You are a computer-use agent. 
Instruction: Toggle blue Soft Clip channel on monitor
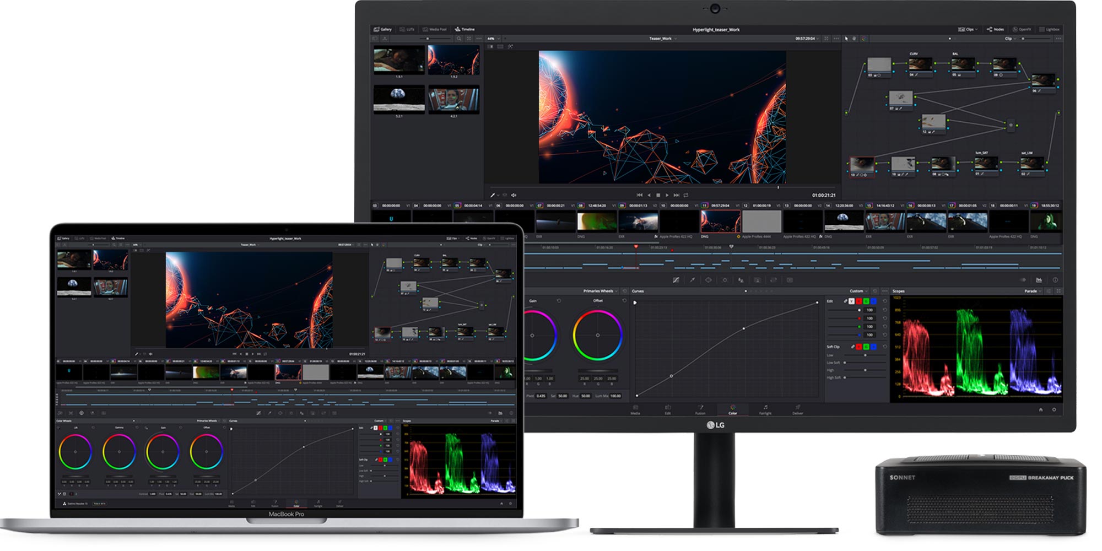[x=873, y=347]
